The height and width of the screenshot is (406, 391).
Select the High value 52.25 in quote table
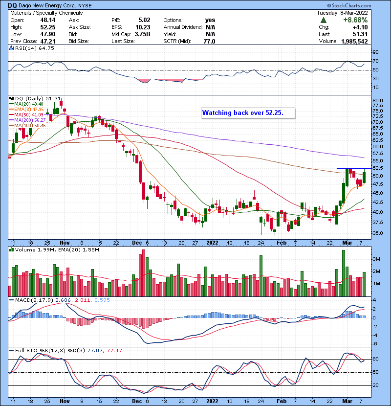(x=47, y=27)
